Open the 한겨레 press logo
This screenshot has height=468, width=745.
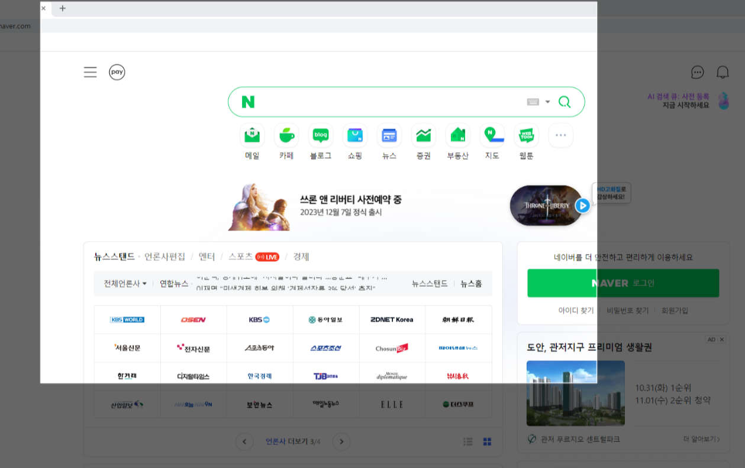click(x=127, y=376)
